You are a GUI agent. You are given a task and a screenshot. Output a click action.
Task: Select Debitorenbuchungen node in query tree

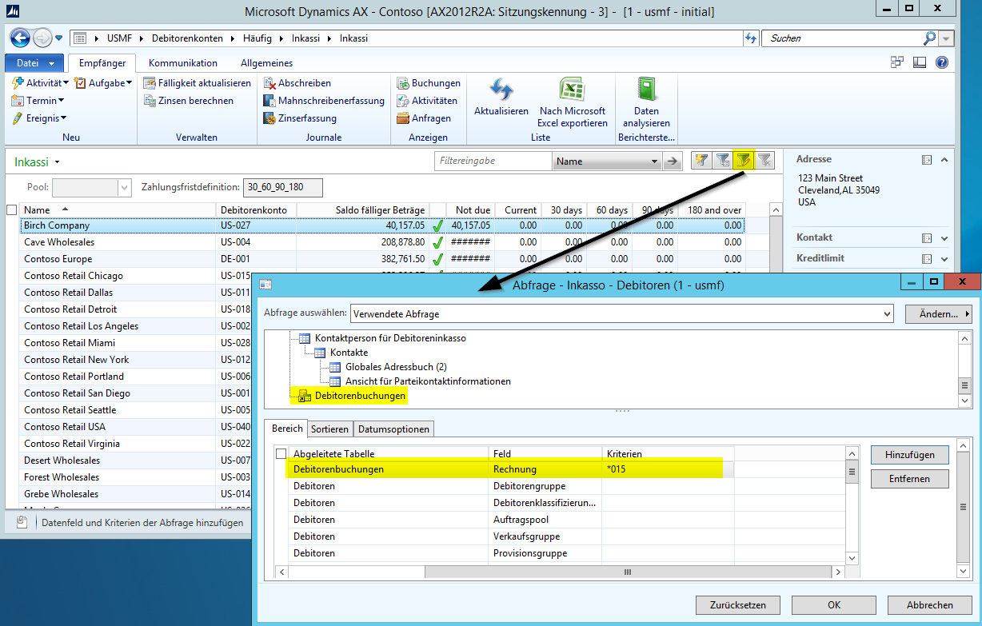click(359, 396)
